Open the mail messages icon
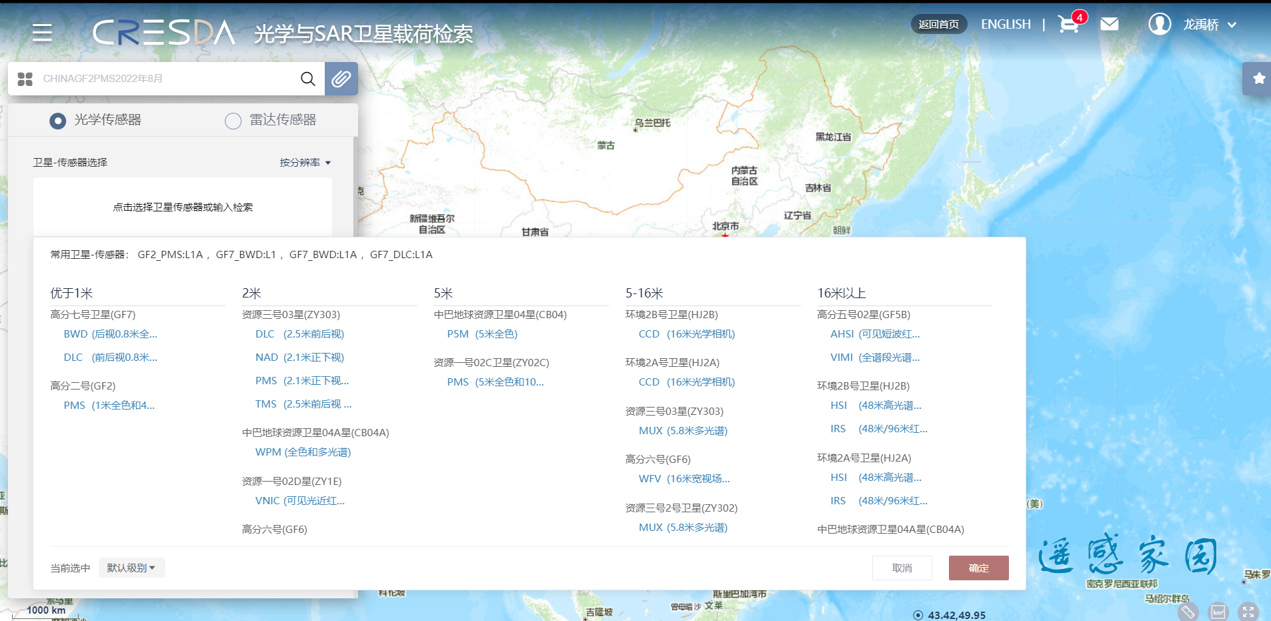1271x621 pixels. tap(1109, 24)
